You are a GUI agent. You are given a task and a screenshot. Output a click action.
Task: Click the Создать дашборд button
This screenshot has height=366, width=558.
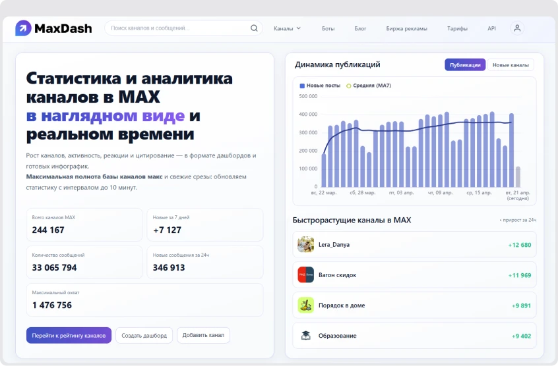(x=144, y=335)
